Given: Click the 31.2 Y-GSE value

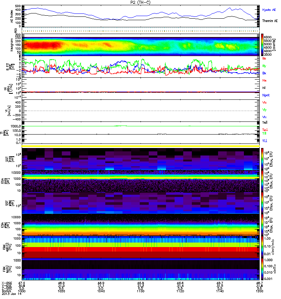Looking at the screenshot, I should tap(140, 286).
